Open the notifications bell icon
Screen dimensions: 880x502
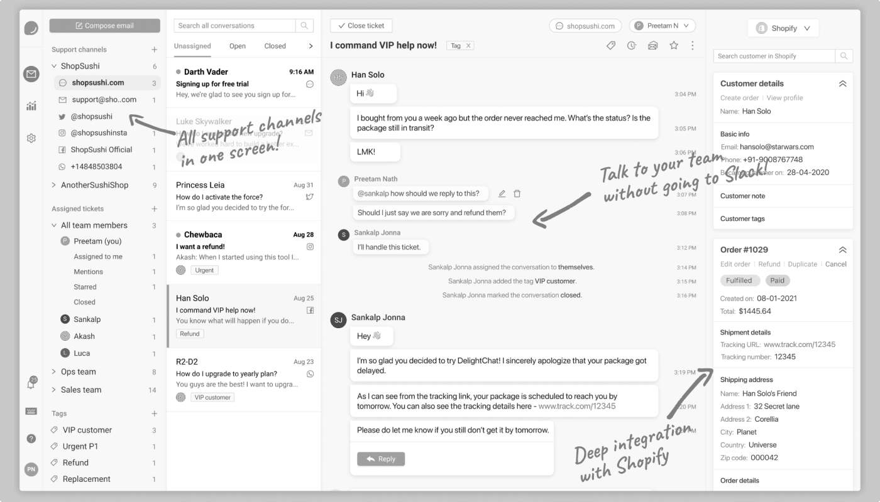click(x=31, y=383)
